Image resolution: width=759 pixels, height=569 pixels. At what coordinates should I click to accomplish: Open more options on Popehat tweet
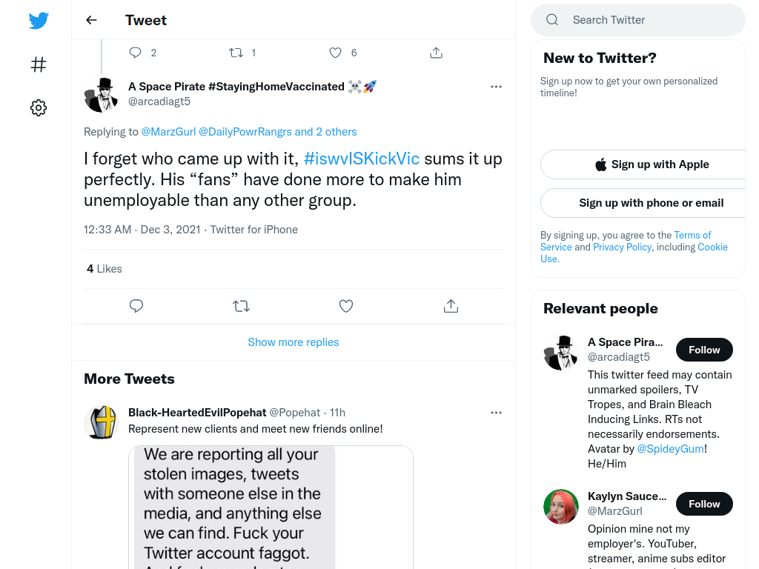496,413
